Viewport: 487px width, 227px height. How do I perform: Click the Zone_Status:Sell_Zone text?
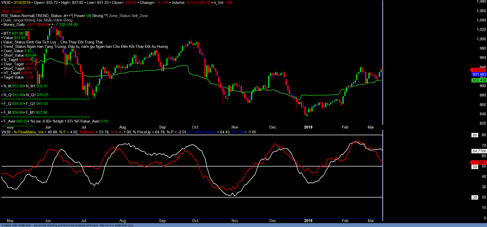click(x=128, y=16)
